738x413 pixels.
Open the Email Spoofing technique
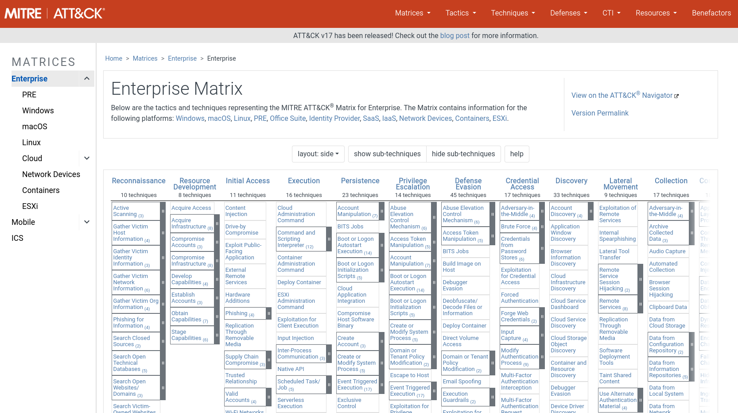[x=462, y=382]
